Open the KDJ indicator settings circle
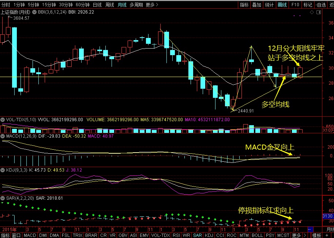 coord(3,170)
